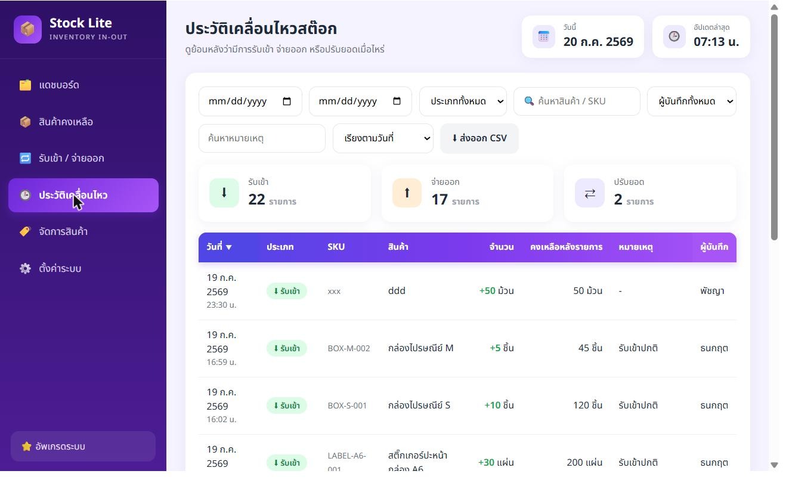Screen dimensions: 786x480
Task: Open the first date field's calendar picker icon
Action: pyautogui.click(x=287, y=101)
